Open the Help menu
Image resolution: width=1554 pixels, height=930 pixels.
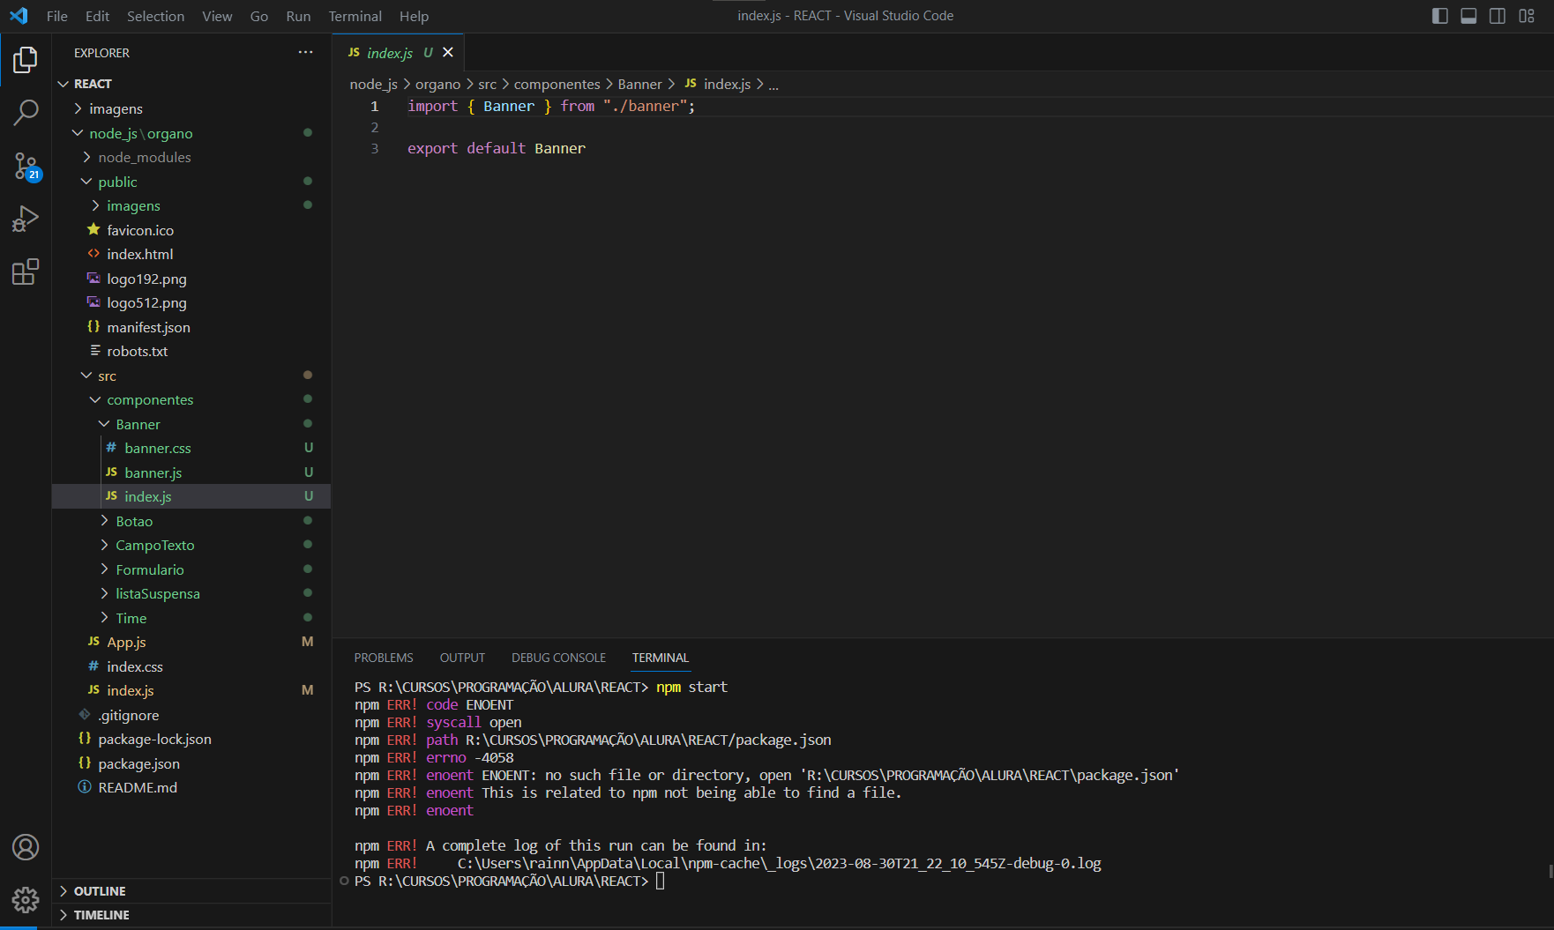414,16
